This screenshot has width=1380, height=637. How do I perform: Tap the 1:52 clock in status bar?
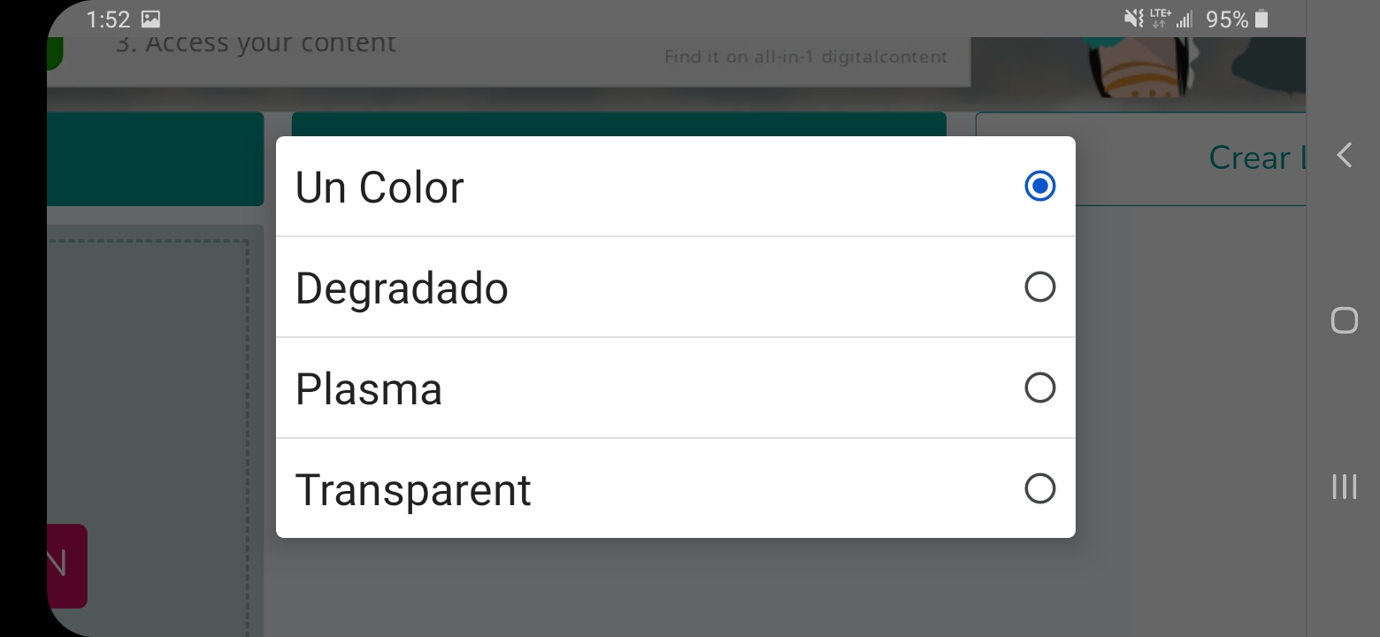click(x=108, y=19)
